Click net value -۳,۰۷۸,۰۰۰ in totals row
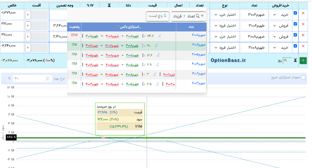312x168 pixels. pyautogui.click(x=10, y=60)
